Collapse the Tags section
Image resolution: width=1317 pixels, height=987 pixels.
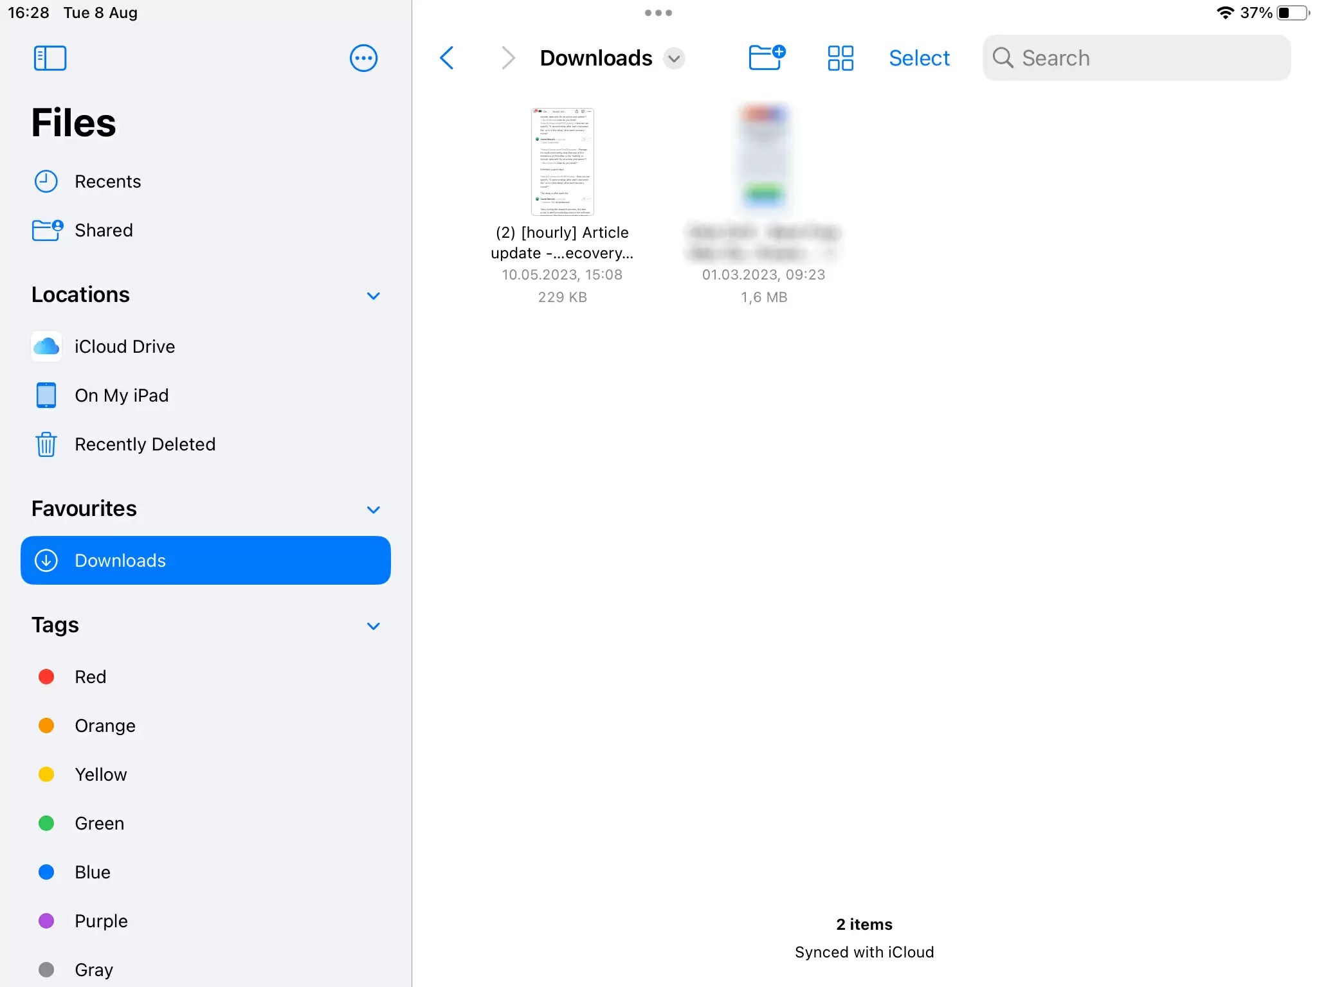pos(373,626)
